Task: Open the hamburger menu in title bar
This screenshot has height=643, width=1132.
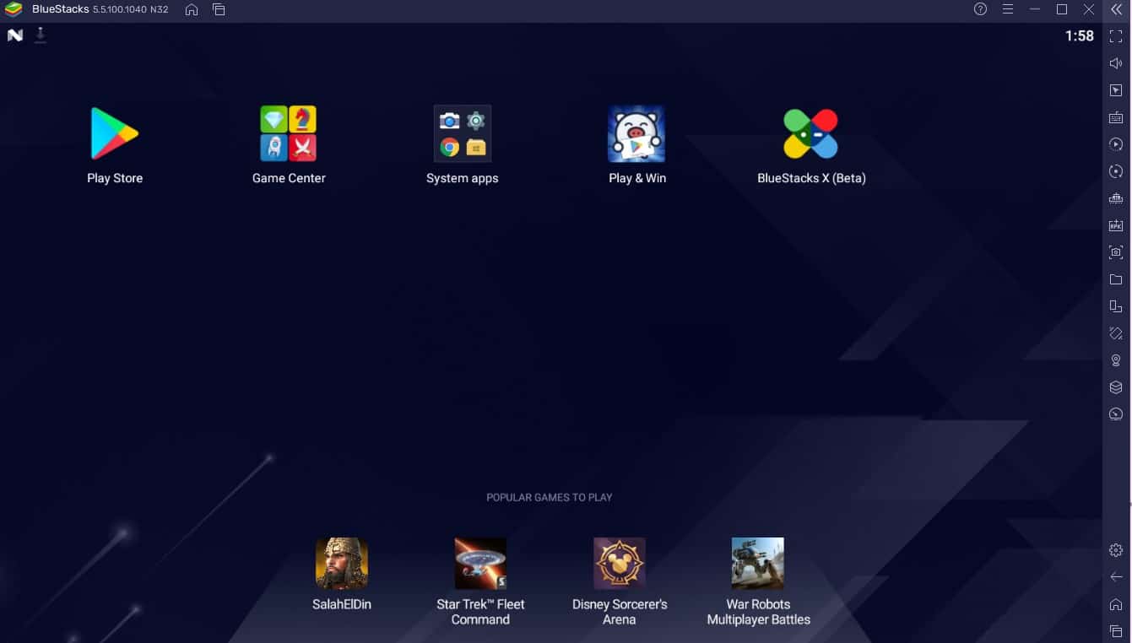Action: point(1007,9)
